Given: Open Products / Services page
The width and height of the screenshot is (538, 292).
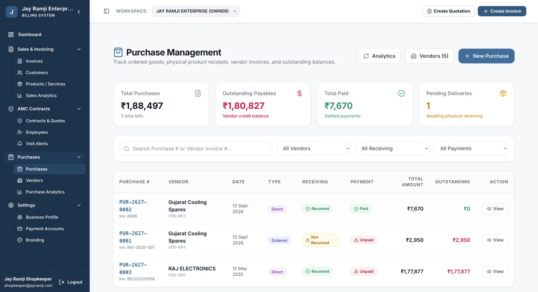Looking at the screenshot, I should (x=49, y=84).
